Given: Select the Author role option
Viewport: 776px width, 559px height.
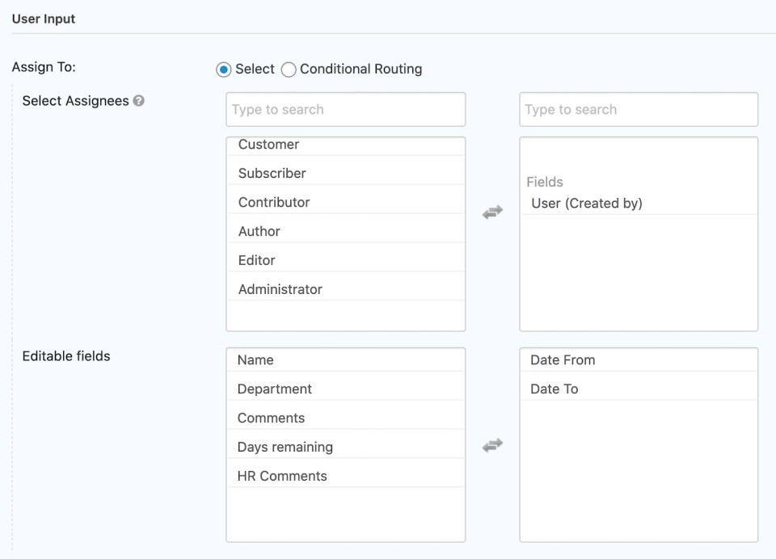Looking at the screenshot, I should coord(259,231).
